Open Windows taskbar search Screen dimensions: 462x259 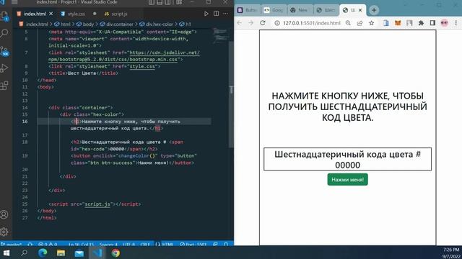pos(24,253)
